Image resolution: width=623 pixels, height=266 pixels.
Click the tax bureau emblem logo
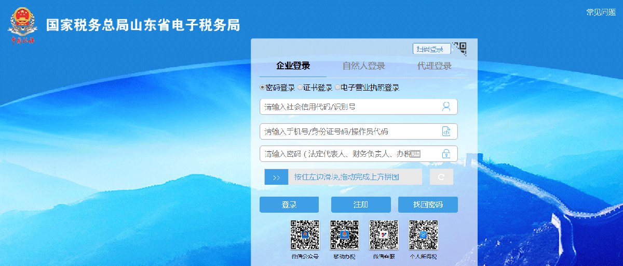tap(22, 25)
